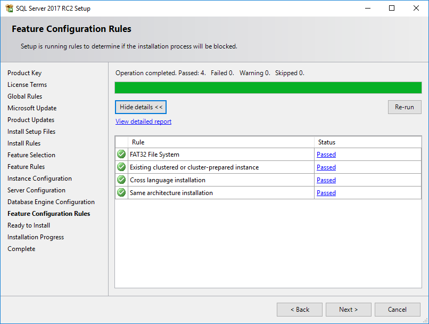This screenshot has width=429, height=324.
Task: Cancel the SQL Server setup
Action: (397, 310)
